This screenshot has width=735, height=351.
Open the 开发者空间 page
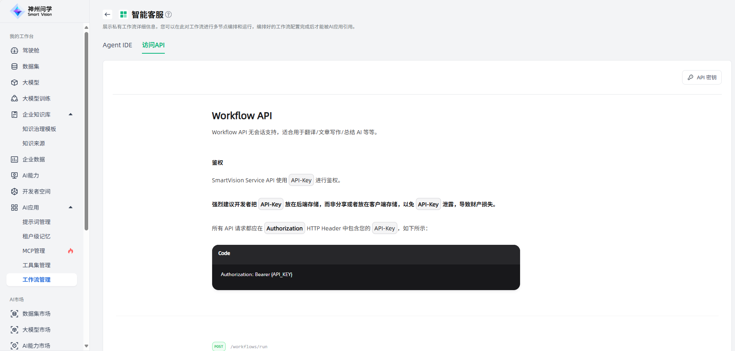coord(36,192)
